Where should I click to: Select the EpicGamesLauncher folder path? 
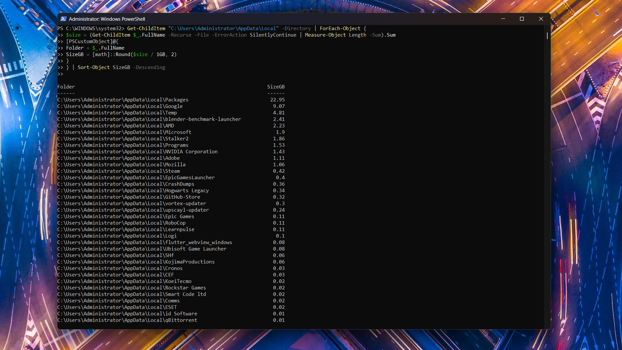coord(136,178)
